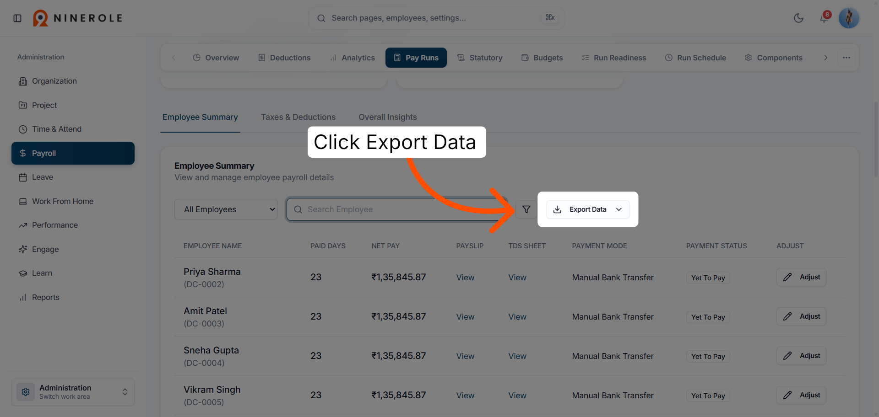Click the global search field
The width and height of the screenshot is (879, 417).
[436, 18]
